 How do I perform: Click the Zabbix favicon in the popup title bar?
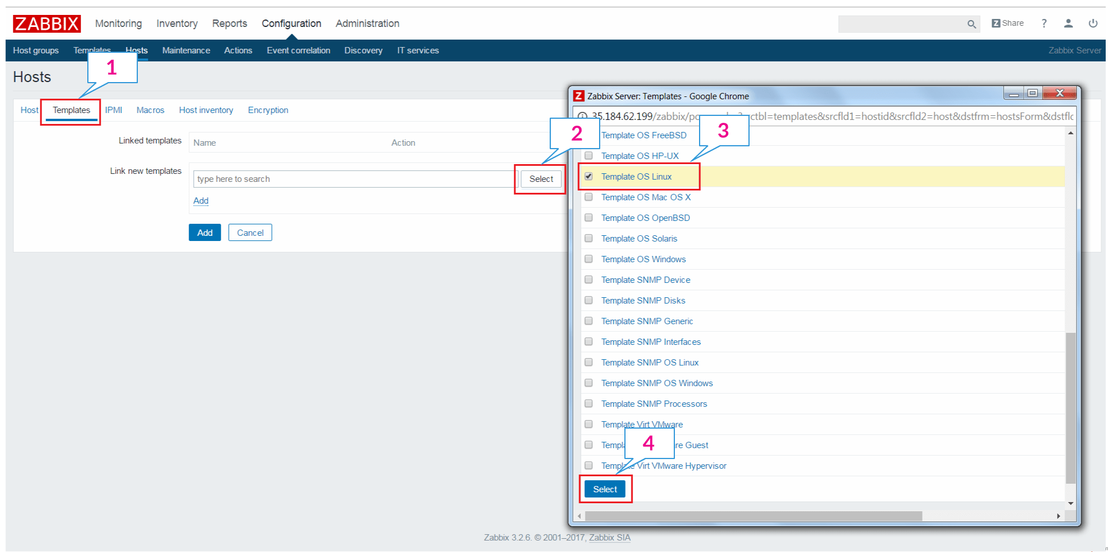pos(579,96)
